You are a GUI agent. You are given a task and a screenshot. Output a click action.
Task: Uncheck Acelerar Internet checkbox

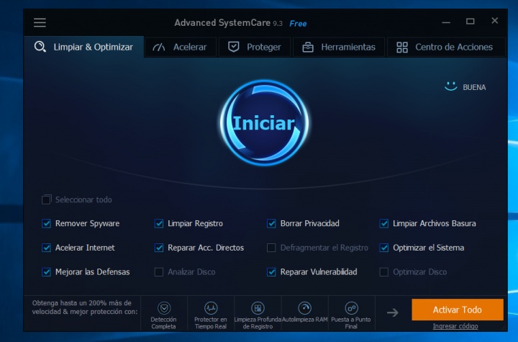point(46,248)
